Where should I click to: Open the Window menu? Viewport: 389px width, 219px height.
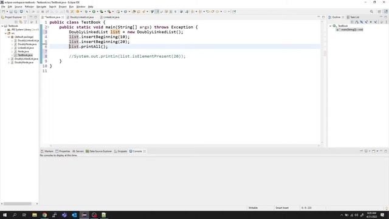coord(81,7)
